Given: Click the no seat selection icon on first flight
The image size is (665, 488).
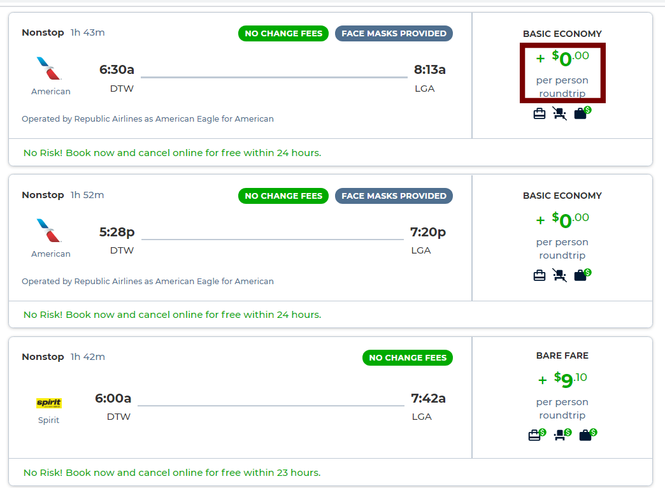Looking at the screenshot, I should tap(559, 113).
